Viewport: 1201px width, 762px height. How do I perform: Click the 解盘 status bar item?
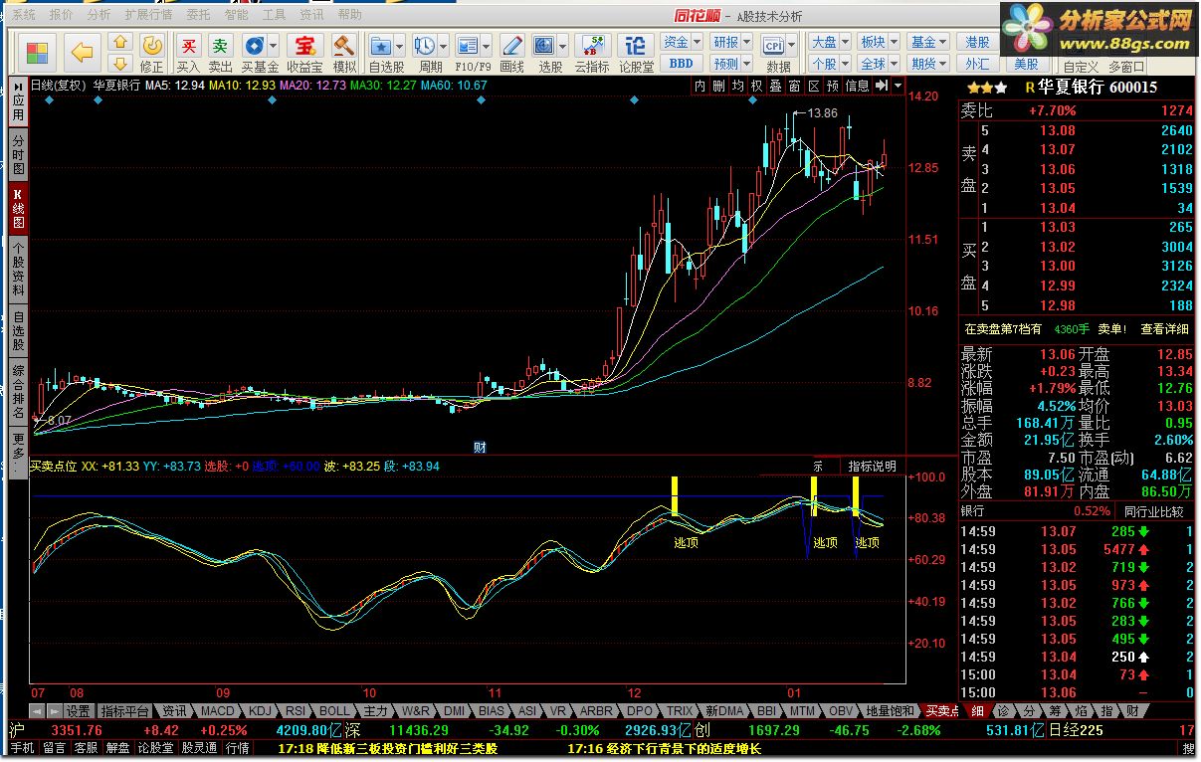[117, 748]
